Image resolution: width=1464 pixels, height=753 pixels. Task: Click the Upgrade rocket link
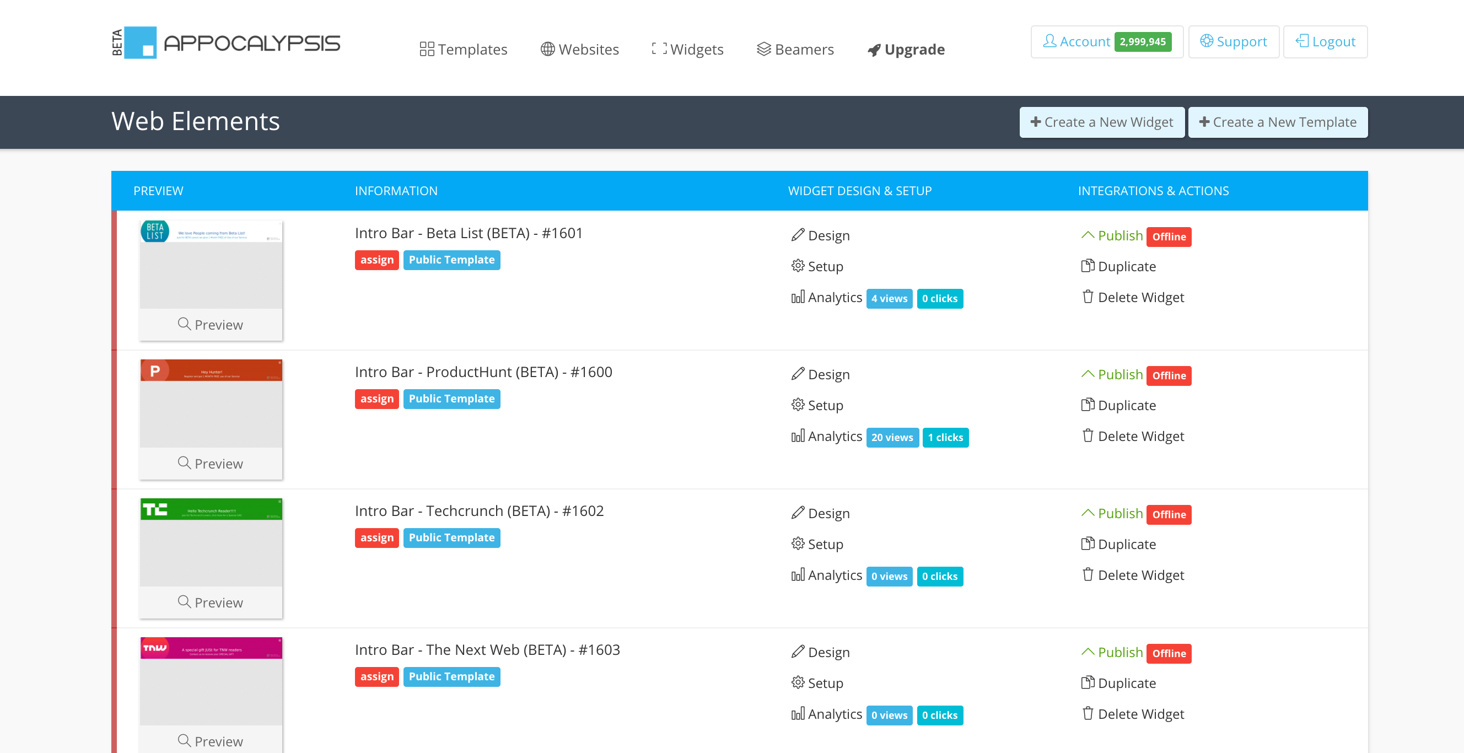[906, 50]
